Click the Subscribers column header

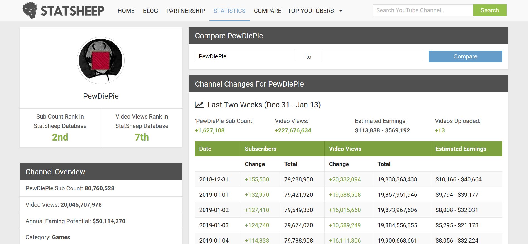[x=261, y=149]
